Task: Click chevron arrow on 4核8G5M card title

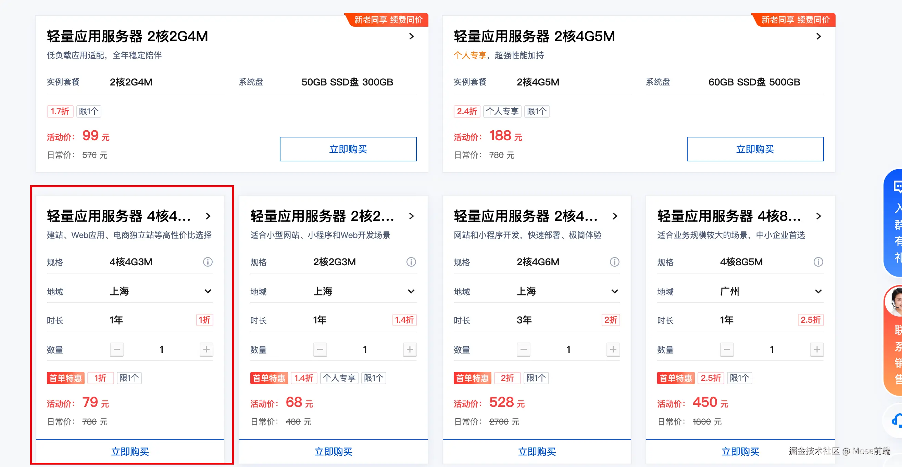Action: 818,216
